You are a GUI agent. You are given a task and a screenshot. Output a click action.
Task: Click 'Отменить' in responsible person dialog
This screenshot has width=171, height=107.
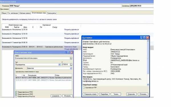click(67, 96)
